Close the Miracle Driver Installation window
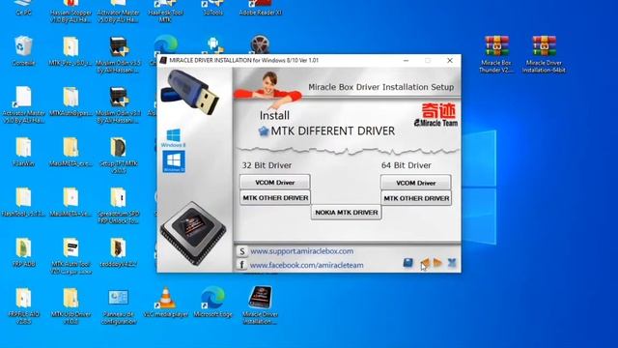This screenshot has height=348, width=618. [x=450, y=60]
